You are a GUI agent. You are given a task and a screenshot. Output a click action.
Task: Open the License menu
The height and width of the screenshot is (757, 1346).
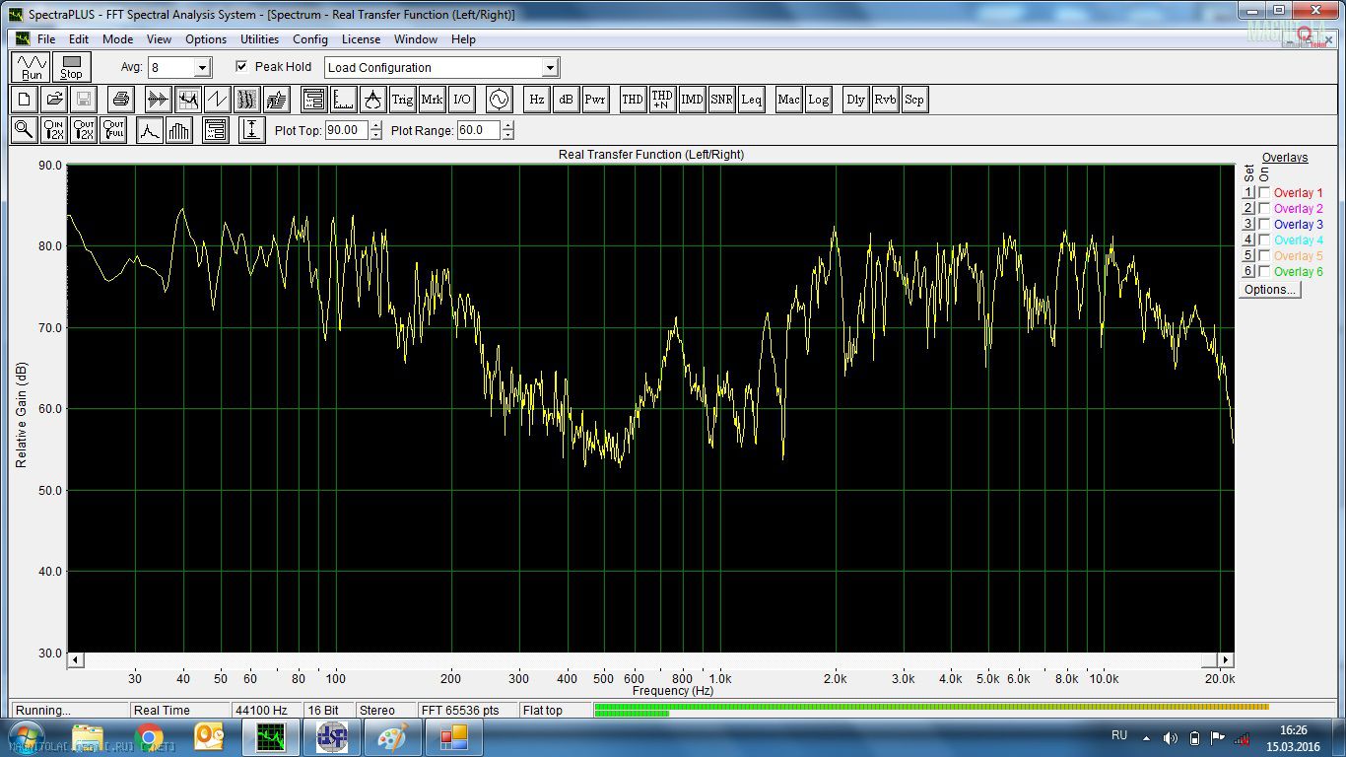361,39
